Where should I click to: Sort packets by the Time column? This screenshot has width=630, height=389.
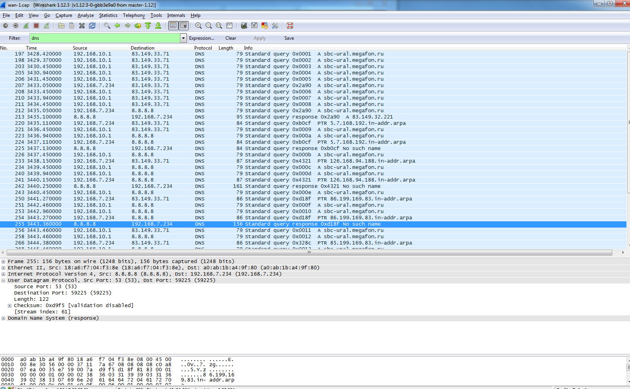32,48
